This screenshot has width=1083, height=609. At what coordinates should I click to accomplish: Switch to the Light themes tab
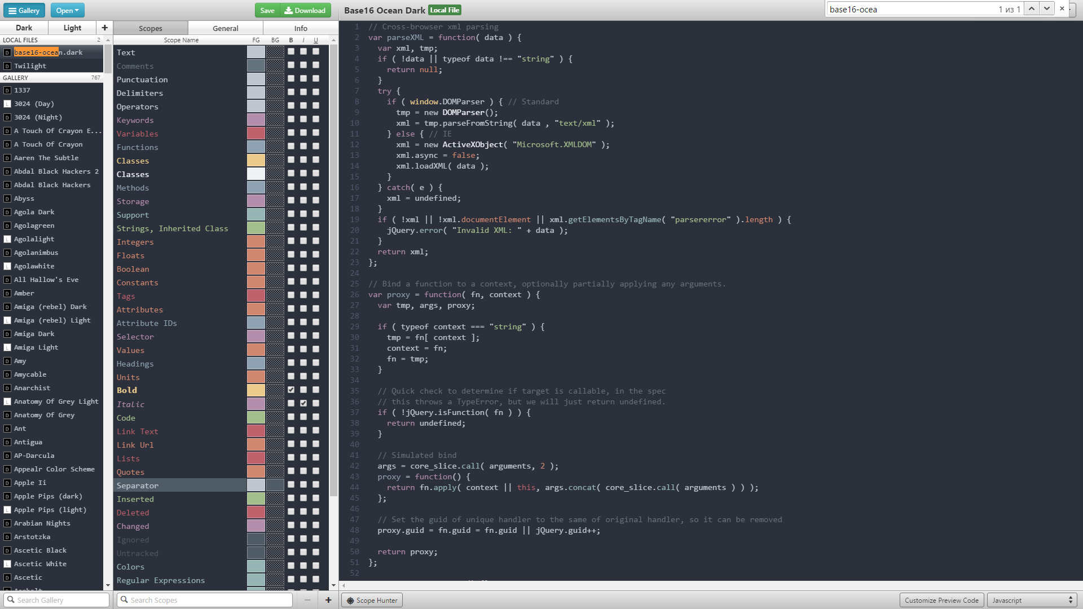pyautogui.click(x=72, y=28)
